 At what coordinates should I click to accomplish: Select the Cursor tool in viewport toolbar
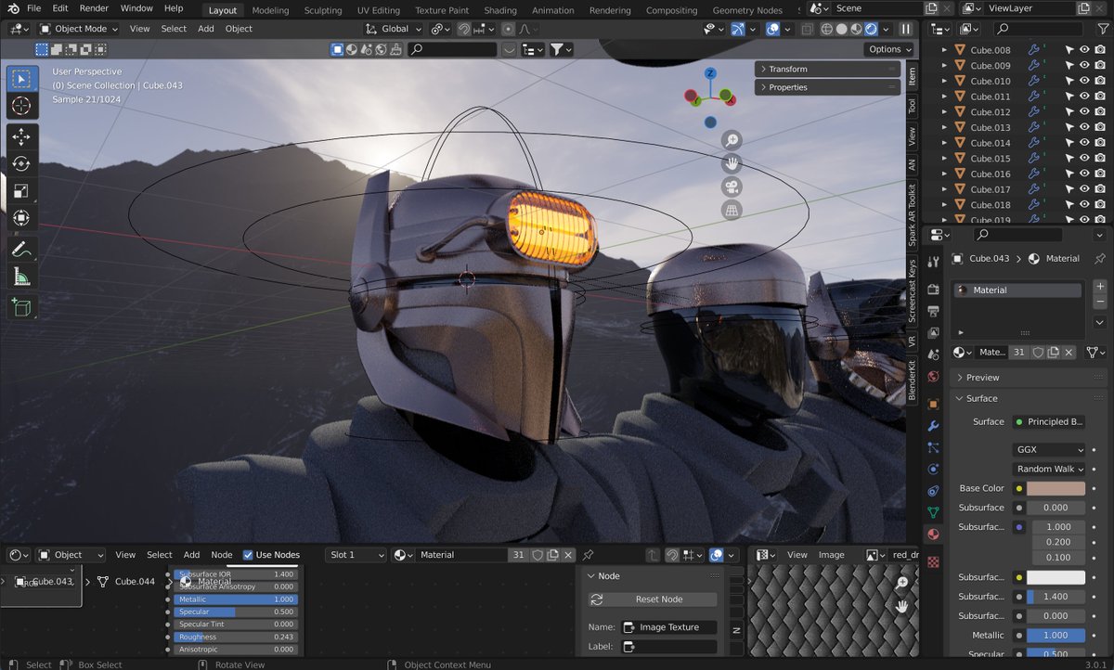tap(21, 106)
